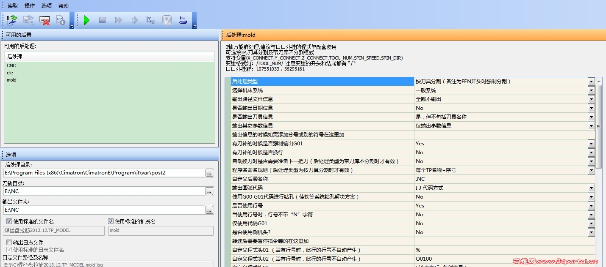Open the 选项 menu
Image resolution: width=606 pixels, height=267 pixels.
pyautogui.click(x=47, y=6)
